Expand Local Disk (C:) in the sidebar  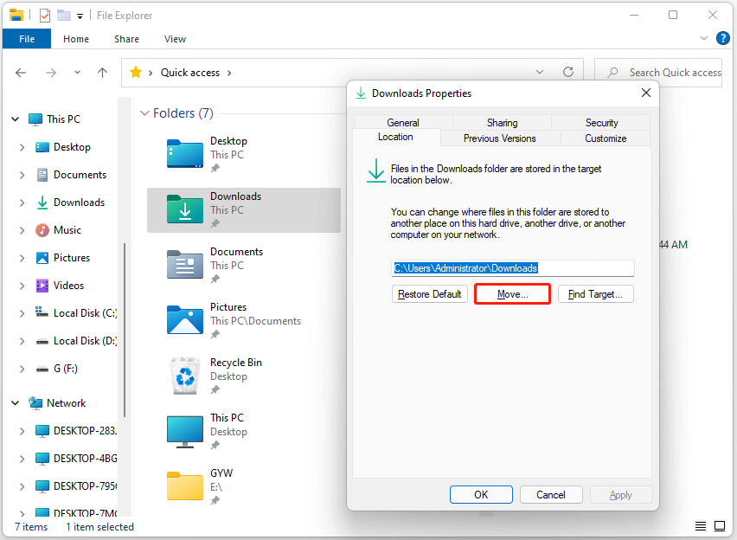coord(22,312)
